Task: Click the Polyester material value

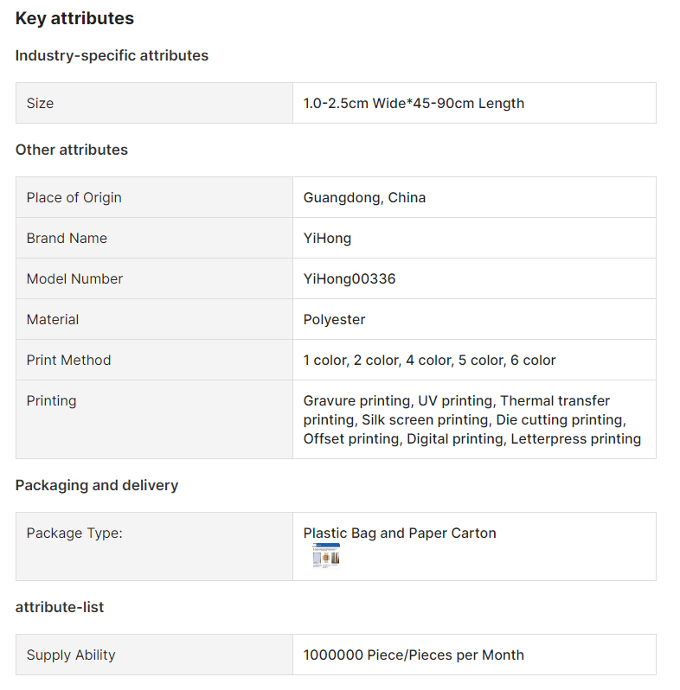Action: [334, 319]
